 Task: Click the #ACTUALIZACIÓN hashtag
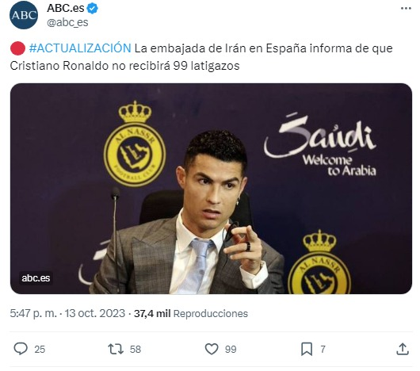click(x=80, y=48)
